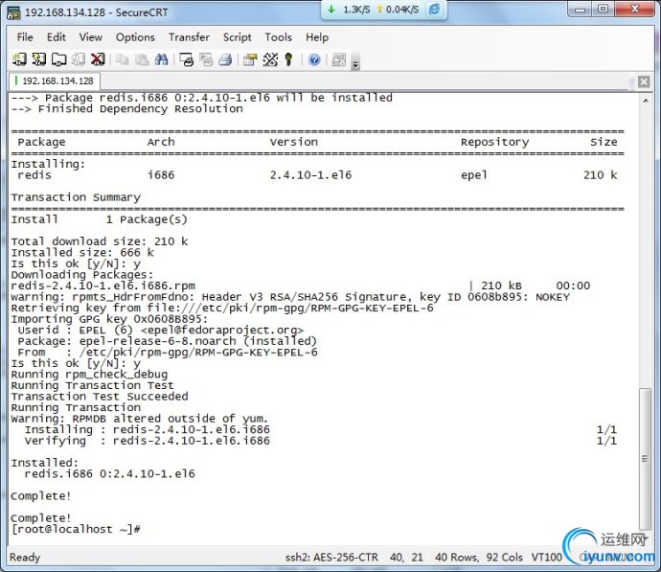Click 'Repository' column header
This screenshot has width=661, height=572.
click(494, 142)
